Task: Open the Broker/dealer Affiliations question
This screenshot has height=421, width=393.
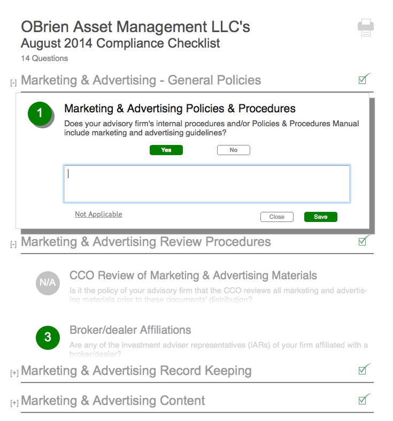Action: (130, 330)
